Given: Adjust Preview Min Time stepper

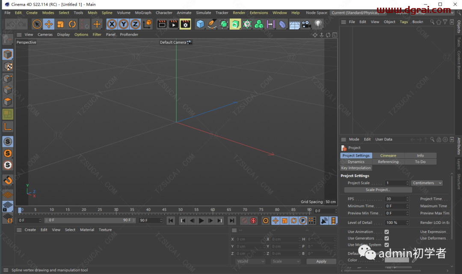Looking at the screenshot, I should coord(408,213).
